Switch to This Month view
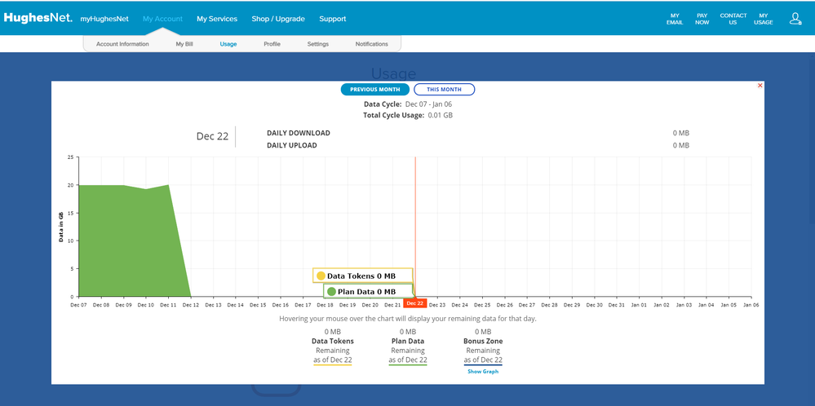 tap(444, 90)
